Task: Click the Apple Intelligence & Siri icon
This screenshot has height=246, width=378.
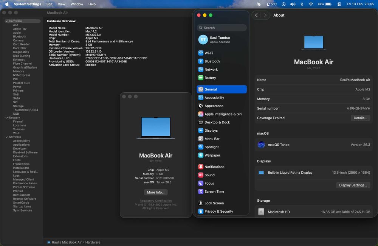Action: (x=201, y=114)
